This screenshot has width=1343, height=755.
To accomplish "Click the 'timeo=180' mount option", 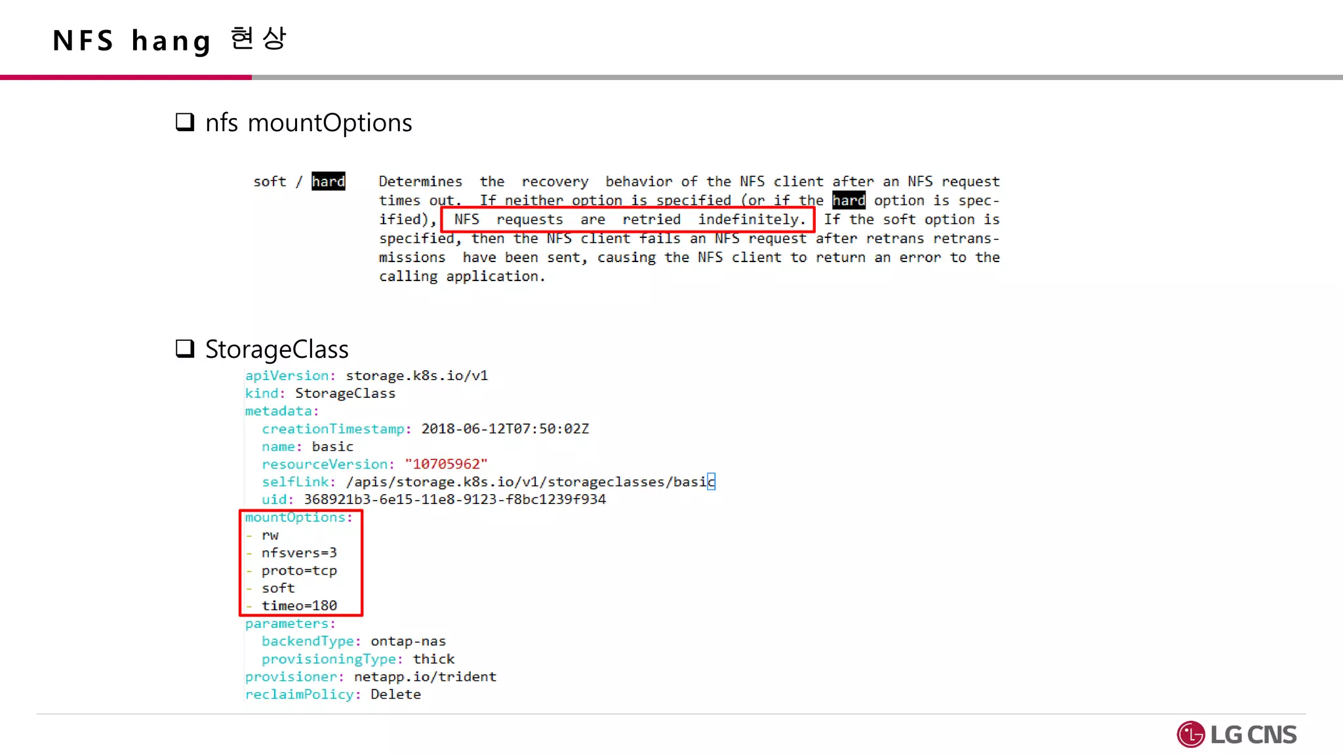I will [299, 606].
